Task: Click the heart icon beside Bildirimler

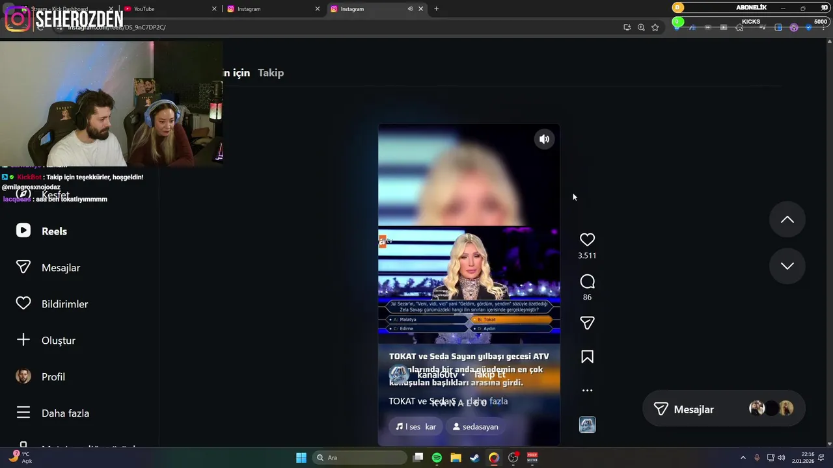Action: (23, 304)
